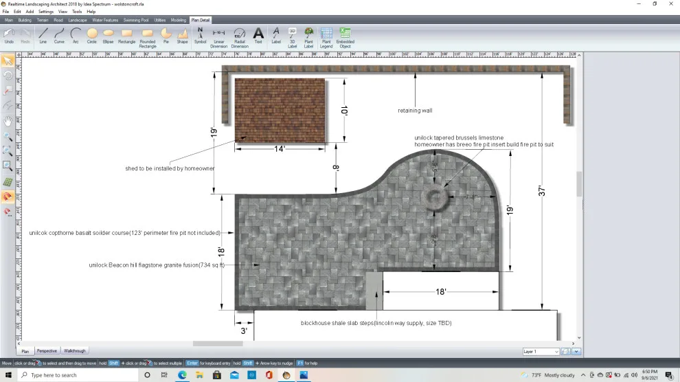Open the View menu
The image size is (680, 382).
tap(63, 12)
